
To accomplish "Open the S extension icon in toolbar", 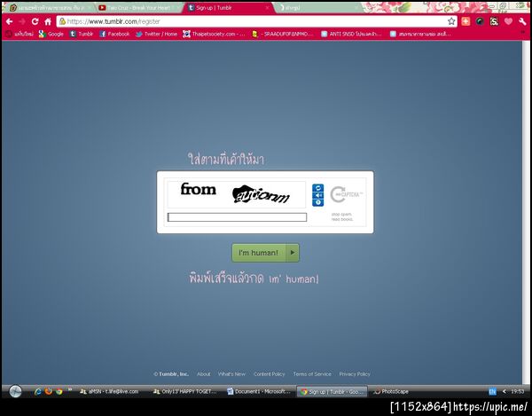I will coord(494,21).
